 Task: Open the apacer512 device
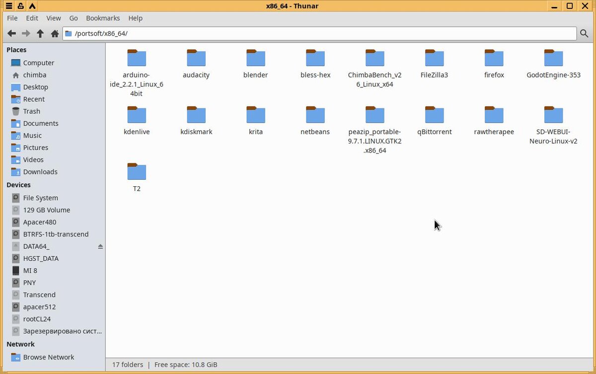pyautogui.click(x=53, y=307)
